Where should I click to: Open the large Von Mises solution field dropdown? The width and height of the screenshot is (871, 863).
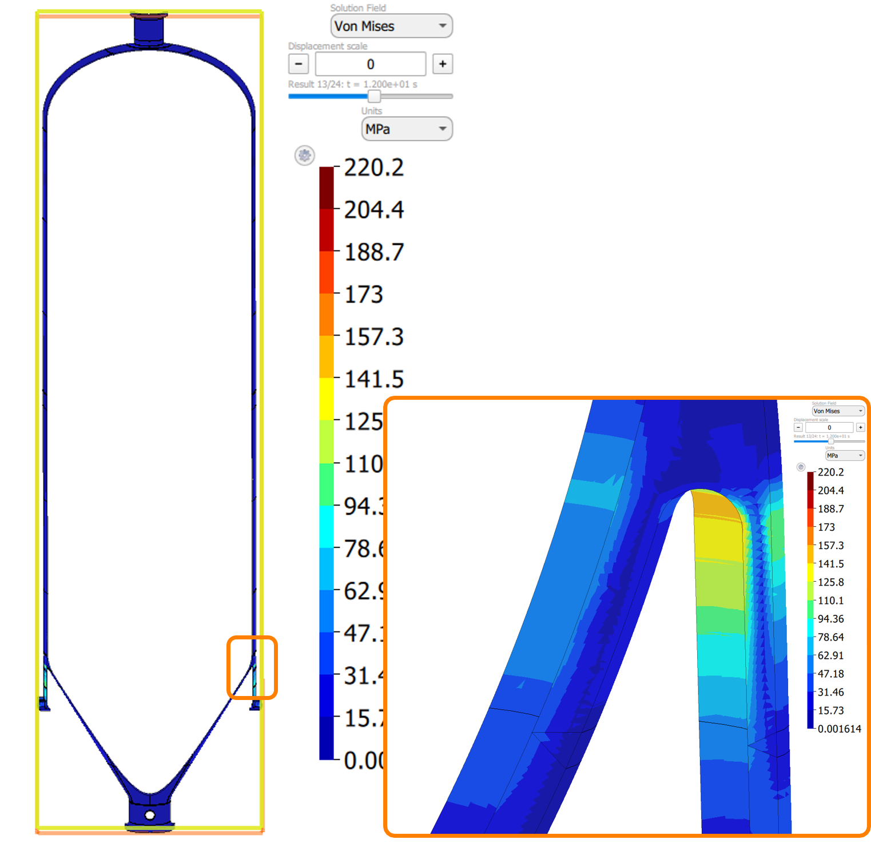(391, 26)
